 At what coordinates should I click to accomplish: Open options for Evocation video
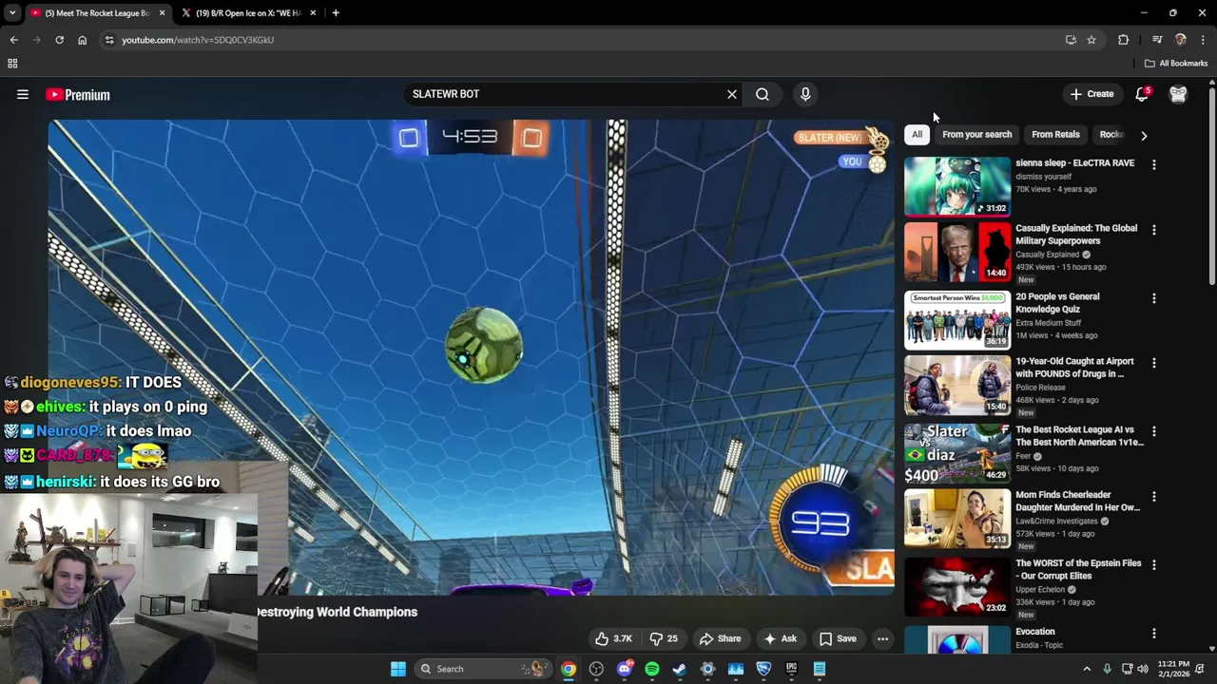coord(1154,633)
